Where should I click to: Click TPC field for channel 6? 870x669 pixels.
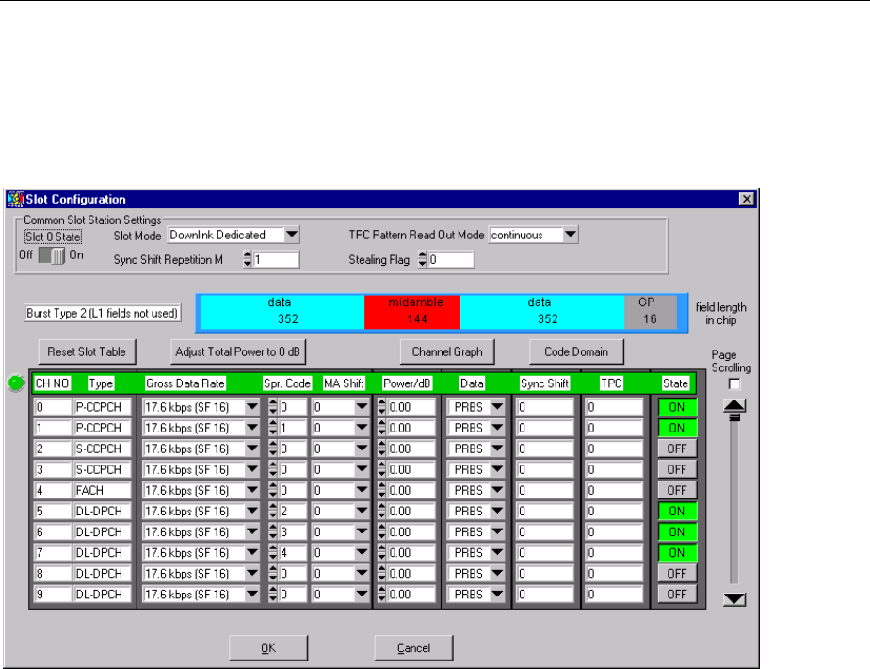tap(614, 531)
